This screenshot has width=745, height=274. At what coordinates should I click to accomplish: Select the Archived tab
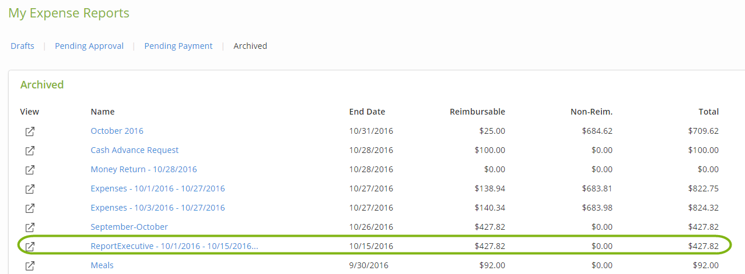pos(250,46)
